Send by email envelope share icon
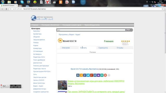The image size is (166, 93). [99, 75]
